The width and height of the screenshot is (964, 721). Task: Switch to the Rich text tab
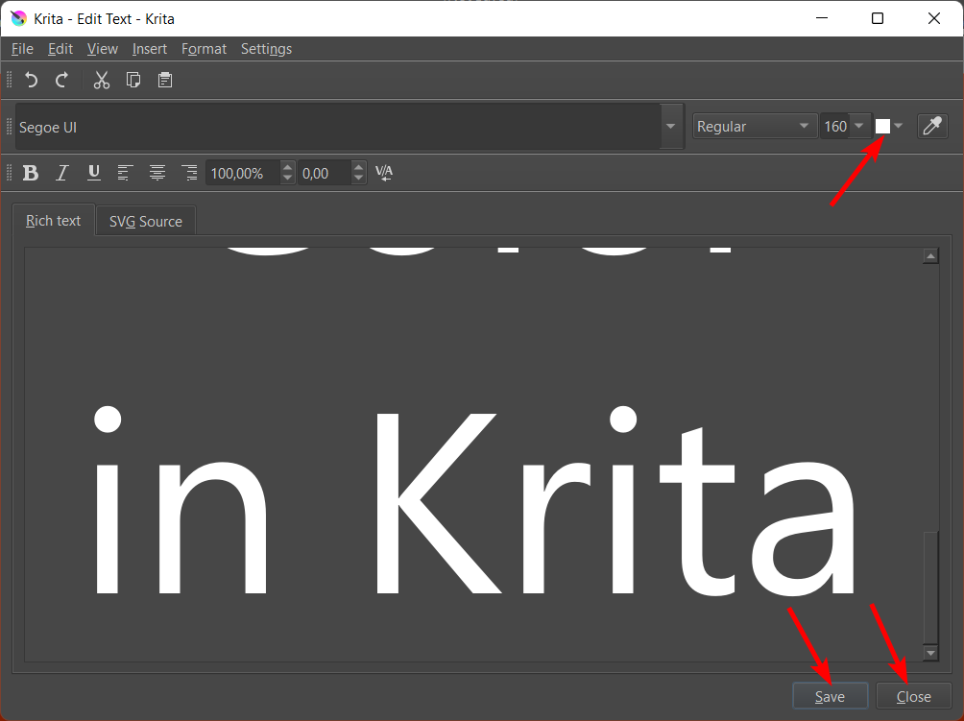pos(54,221)
